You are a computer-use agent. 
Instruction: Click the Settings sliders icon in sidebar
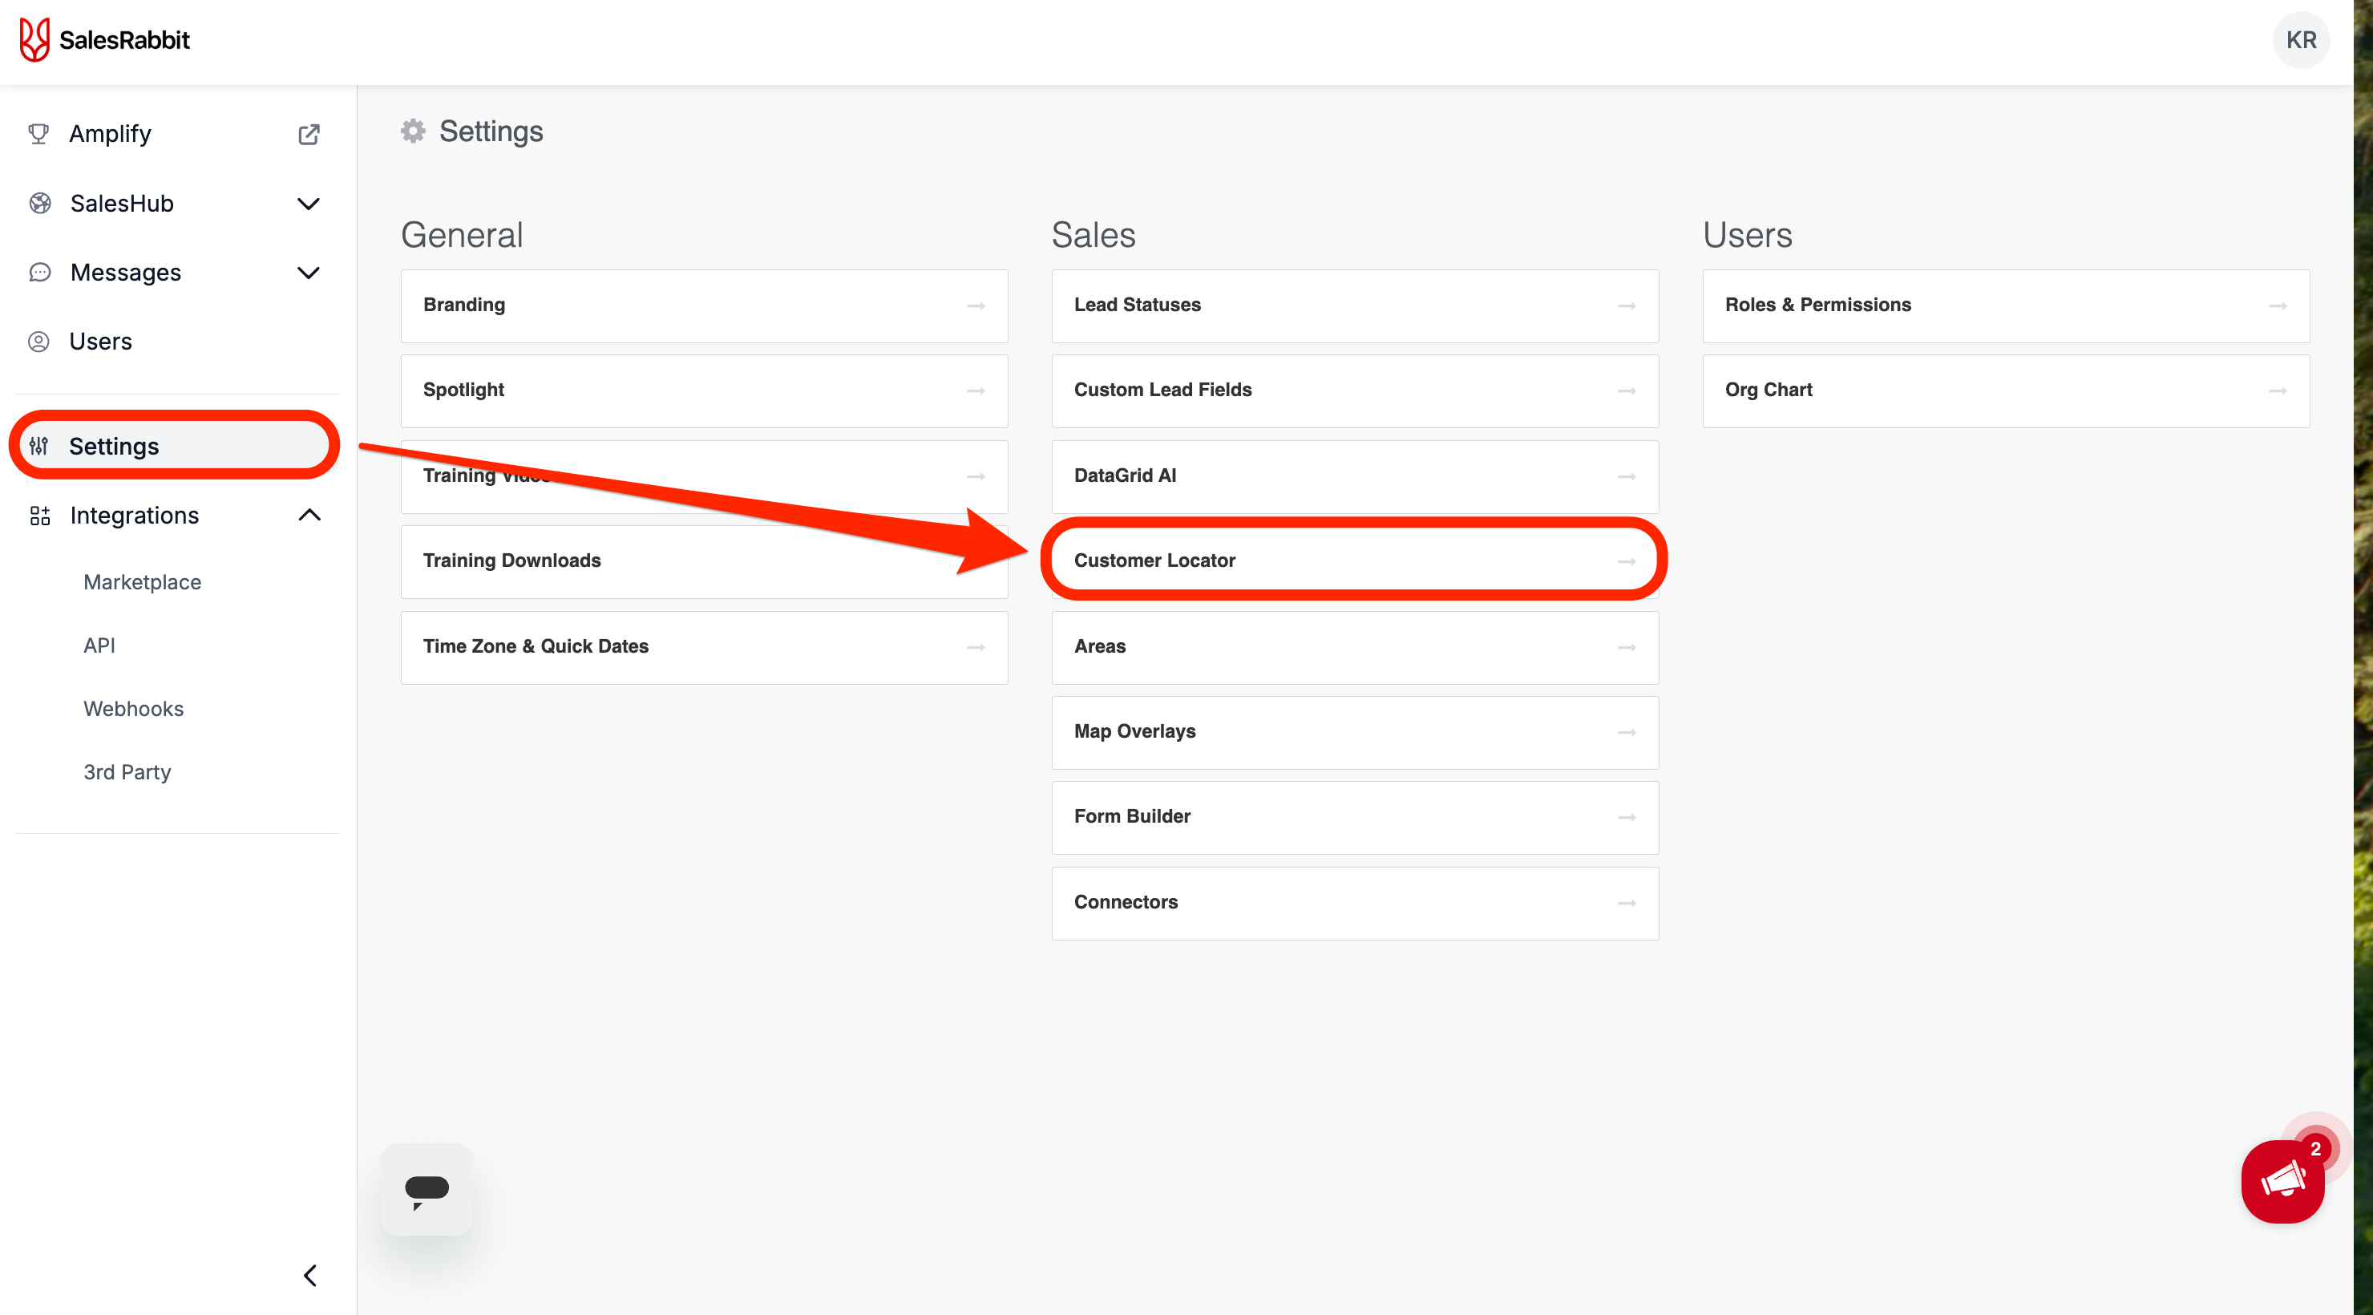pyautogui.click(x=38, y=446)
